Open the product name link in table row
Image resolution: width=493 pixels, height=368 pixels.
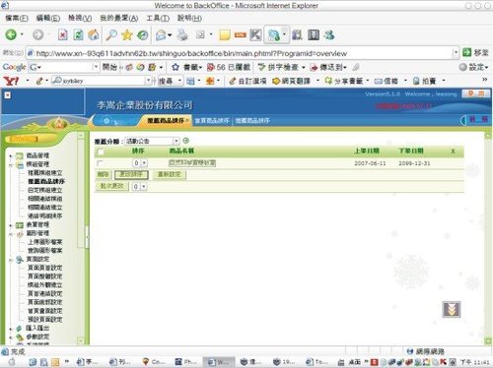click(192, 163)
